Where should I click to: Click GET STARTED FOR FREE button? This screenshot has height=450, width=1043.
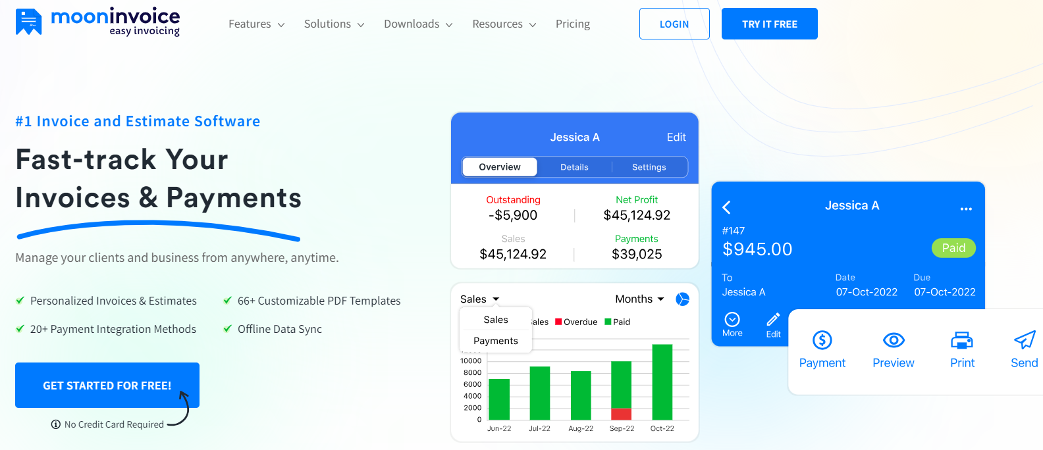click(107, 386)
